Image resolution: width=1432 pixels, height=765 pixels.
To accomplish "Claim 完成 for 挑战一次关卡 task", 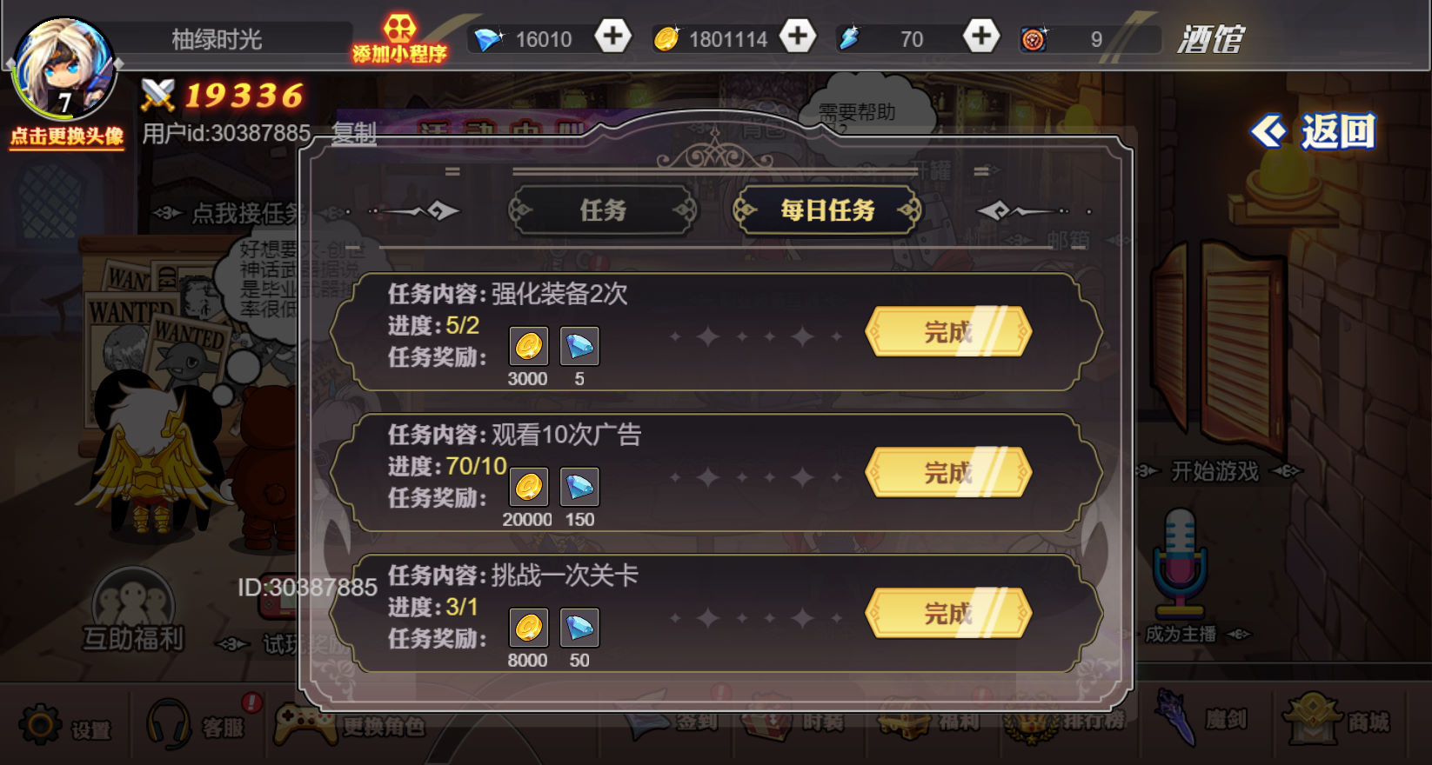I will tap(948, 613).
